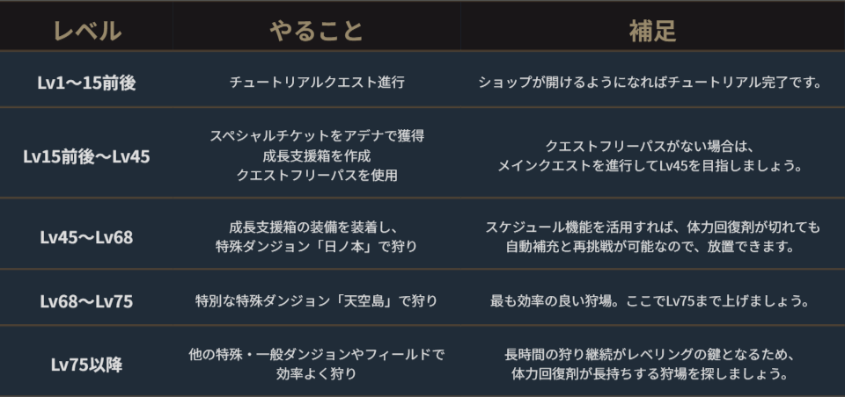Click the クエストフリーパスを使用 line

[x=317, y=175]
